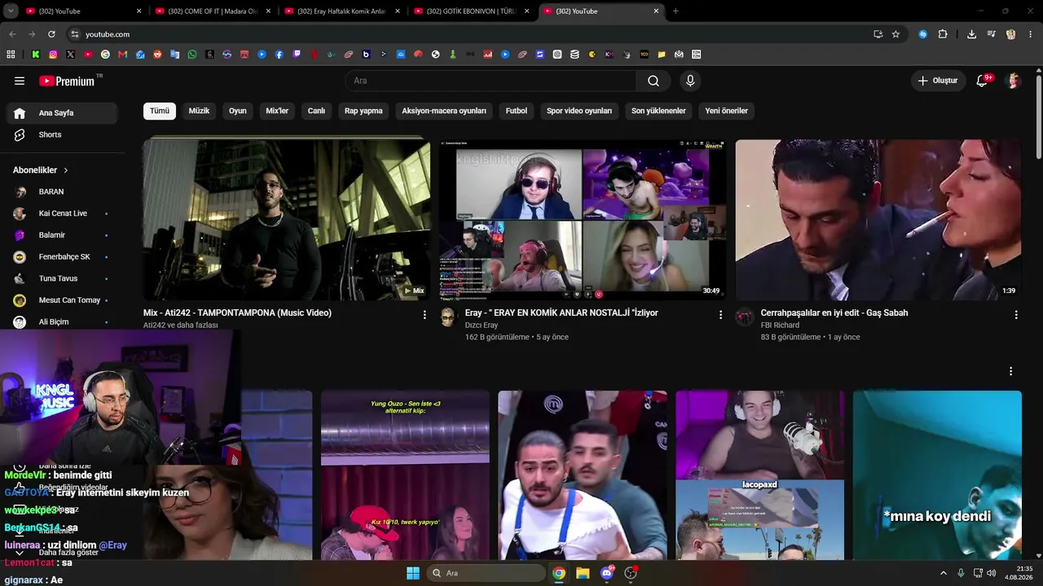
Task: Open the Instagram bookmark
Action: point(53,55)
